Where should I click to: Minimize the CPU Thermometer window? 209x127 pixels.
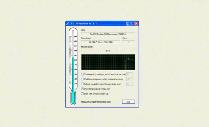tap(128, 24)
